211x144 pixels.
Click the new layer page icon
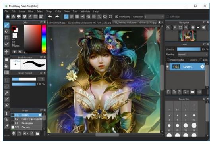point(168,92)
